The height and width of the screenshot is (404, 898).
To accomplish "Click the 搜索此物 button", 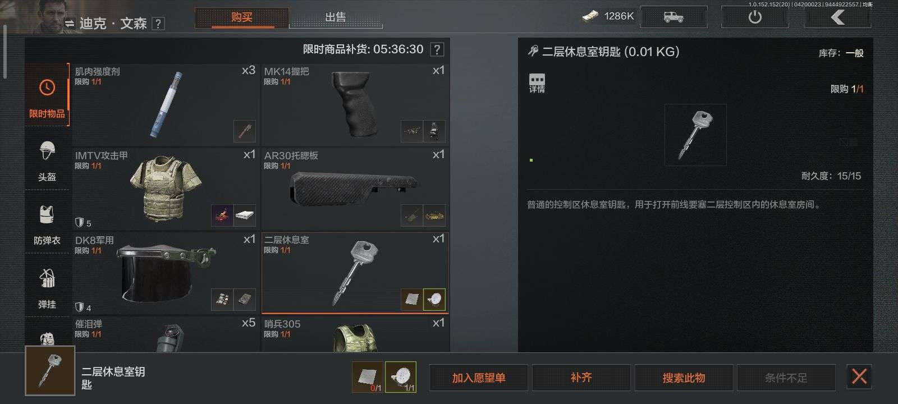I will pos(684,378).
